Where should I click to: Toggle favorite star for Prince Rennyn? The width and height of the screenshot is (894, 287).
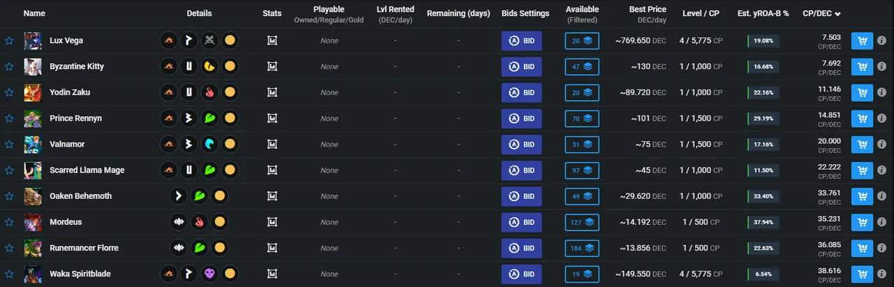pyautogui.click(x=9, y=118)
